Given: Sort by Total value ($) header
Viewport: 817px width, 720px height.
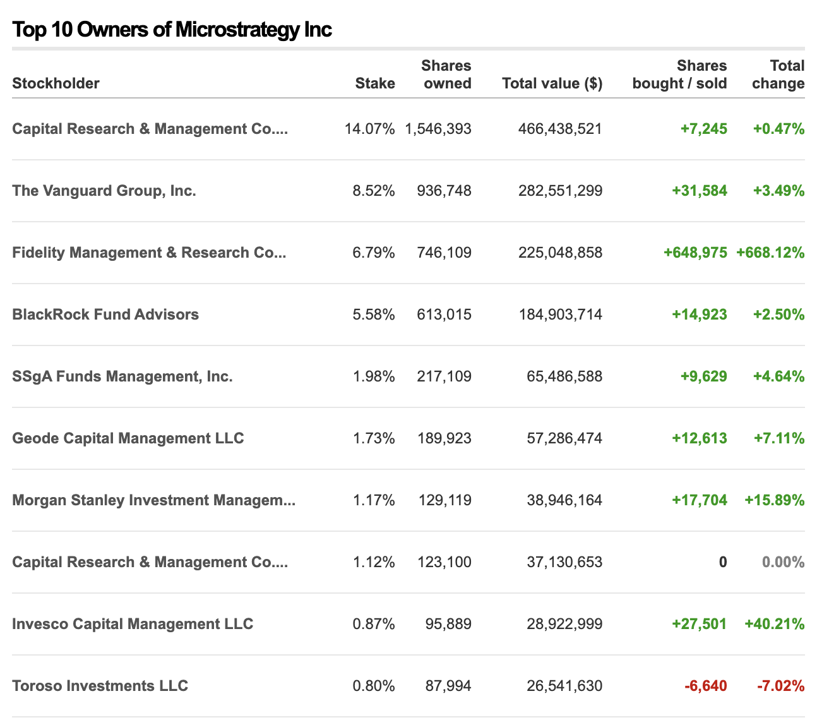Looking at the screenshot, I should coord(552,83).
